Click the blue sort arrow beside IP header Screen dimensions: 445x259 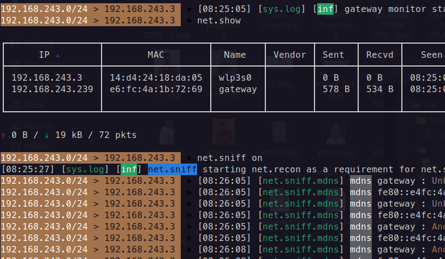click(57, 55)
